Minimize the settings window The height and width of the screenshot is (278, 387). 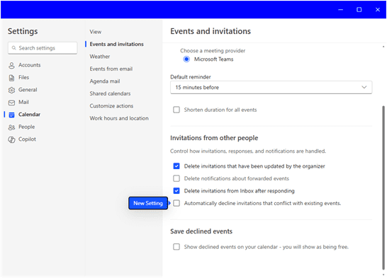pyautogui.click(x=341, y=10)
